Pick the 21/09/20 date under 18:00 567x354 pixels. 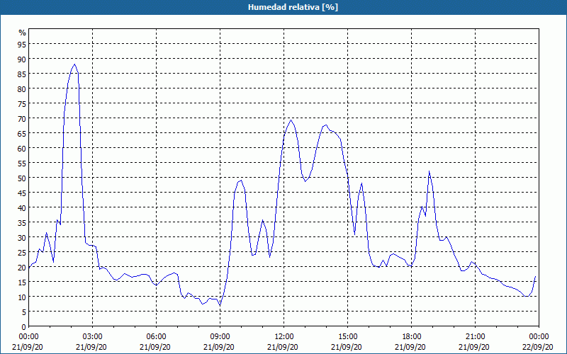click(410, 347)
